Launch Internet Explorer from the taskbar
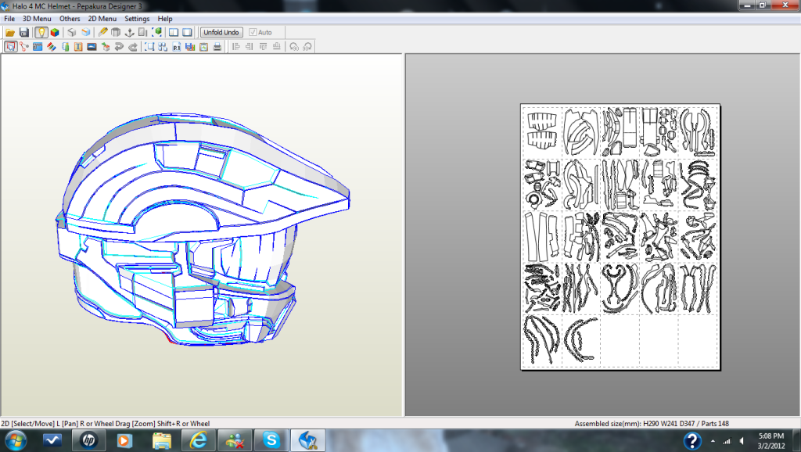Image resolution: width=801 pixels, height=452 pixels. point(198,440)
